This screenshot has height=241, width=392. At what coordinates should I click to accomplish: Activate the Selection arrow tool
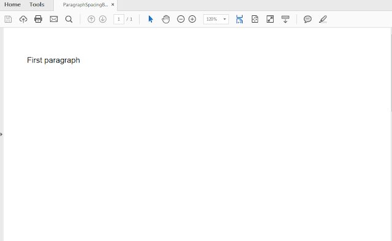(x=151, y=19)
